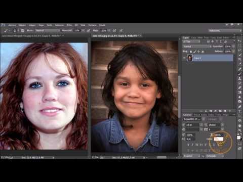Viewport: 243px width, 182px height.
Task: Click the font size field
Action: tap(192, 125)
